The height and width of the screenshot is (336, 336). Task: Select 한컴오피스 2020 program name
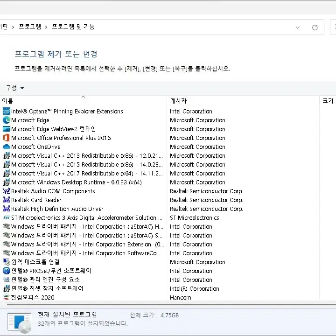pyautogui.click(x=33, y=297)
